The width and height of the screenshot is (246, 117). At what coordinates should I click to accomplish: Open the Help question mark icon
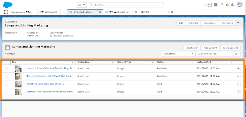tap(222, 5)
